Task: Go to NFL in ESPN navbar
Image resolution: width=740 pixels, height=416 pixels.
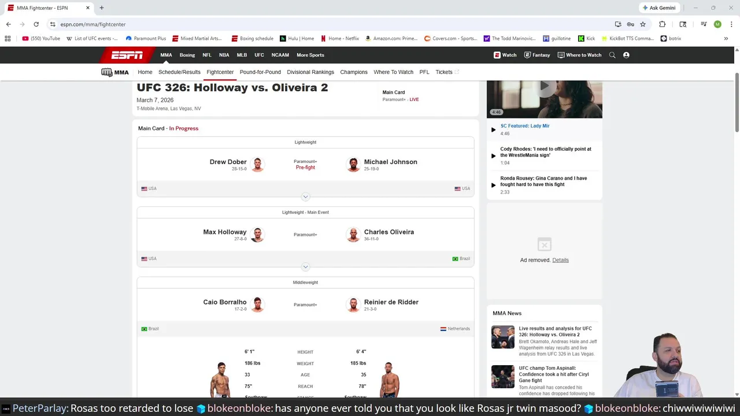Action: coord(207,55)
